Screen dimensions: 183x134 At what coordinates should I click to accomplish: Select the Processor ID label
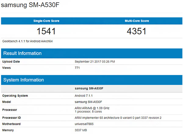click(x=12, y=118)
